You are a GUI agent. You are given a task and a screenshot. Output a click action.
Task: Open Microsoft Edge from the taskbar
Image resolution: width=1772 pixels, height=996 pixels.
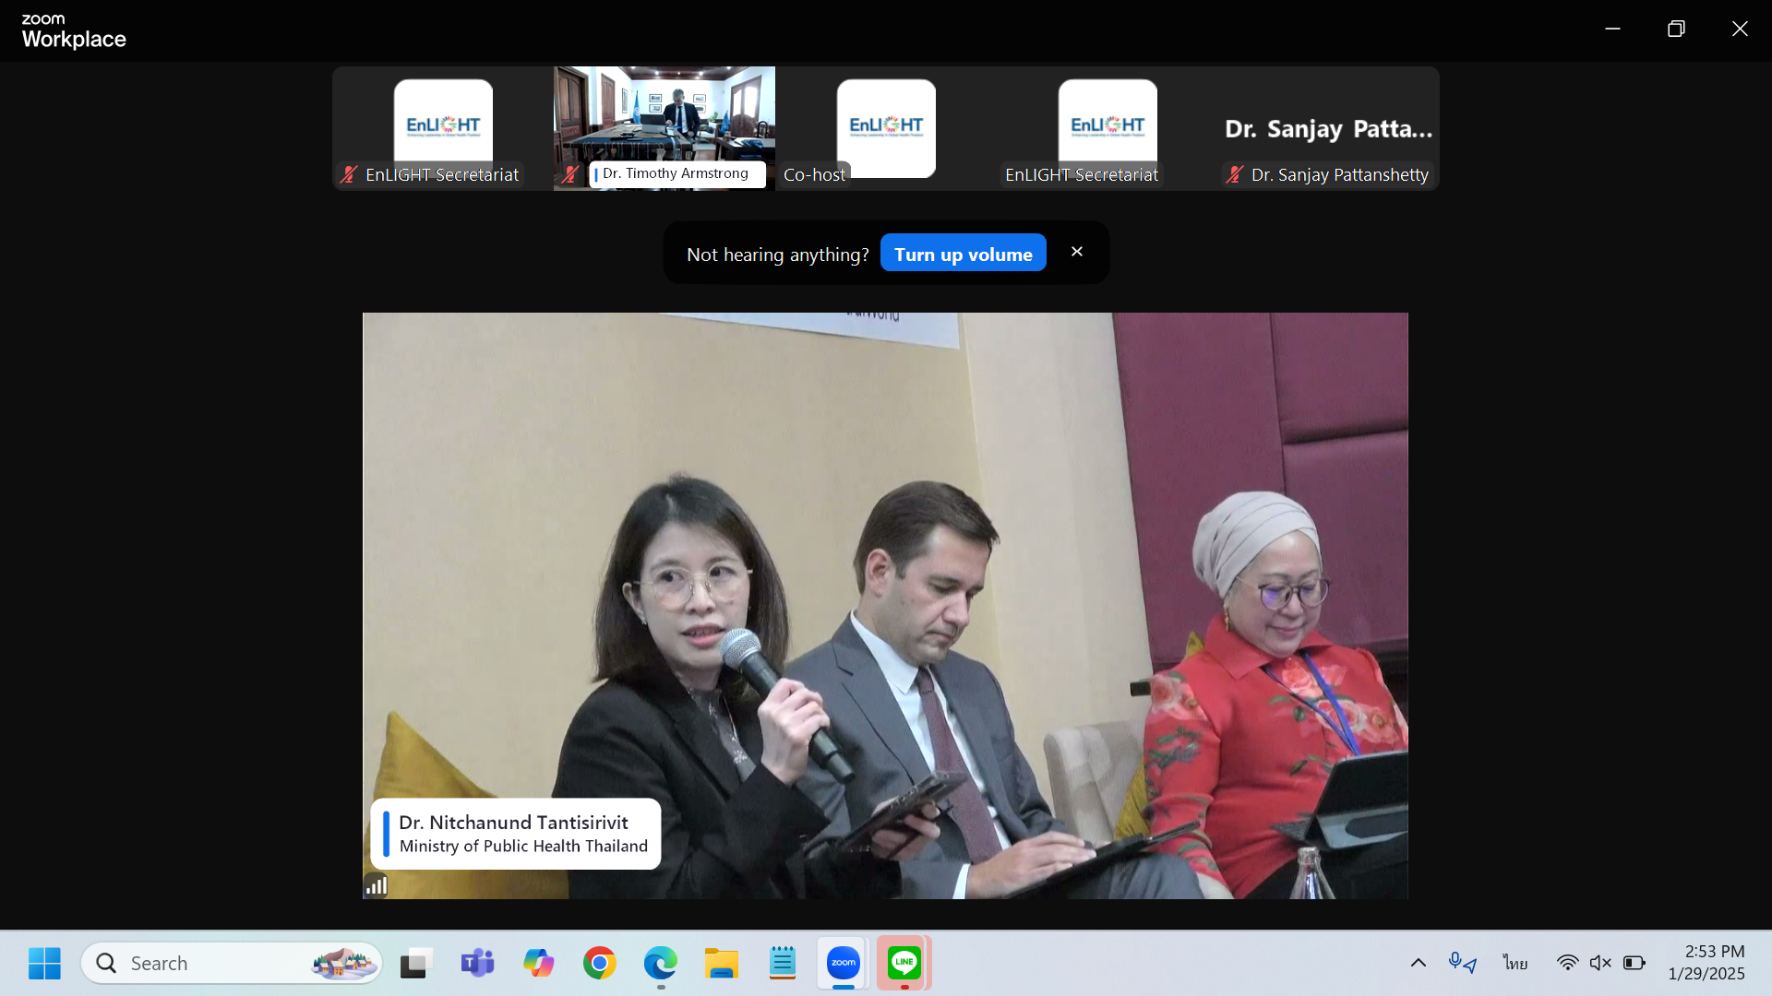[660, 963]
